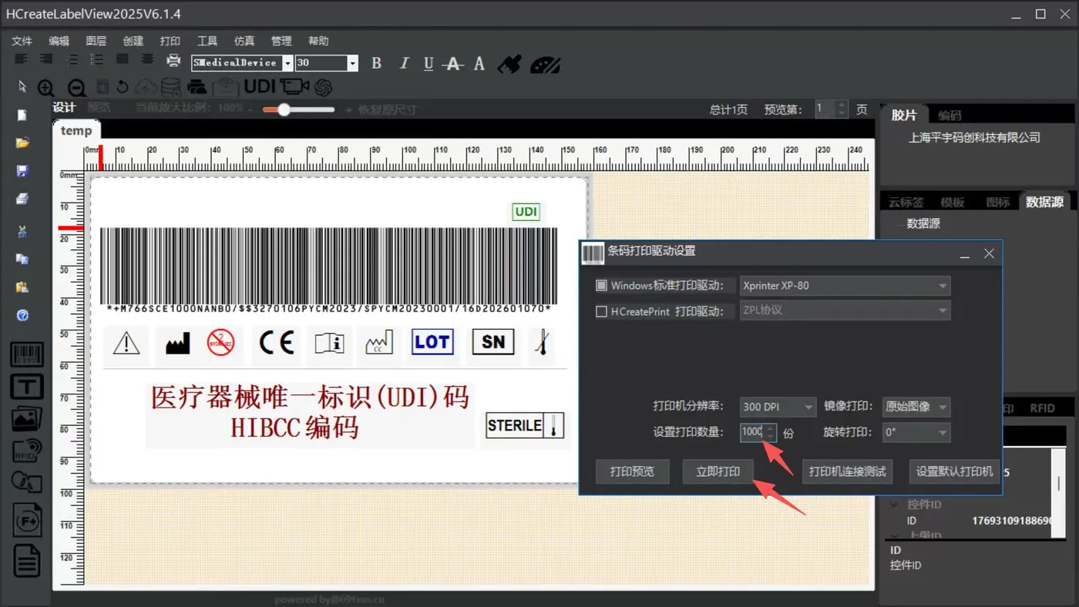Apply strikethrough text formatting
This screenshot has height=607, width=1079.
pyautogui.click(x=454, y=63)
